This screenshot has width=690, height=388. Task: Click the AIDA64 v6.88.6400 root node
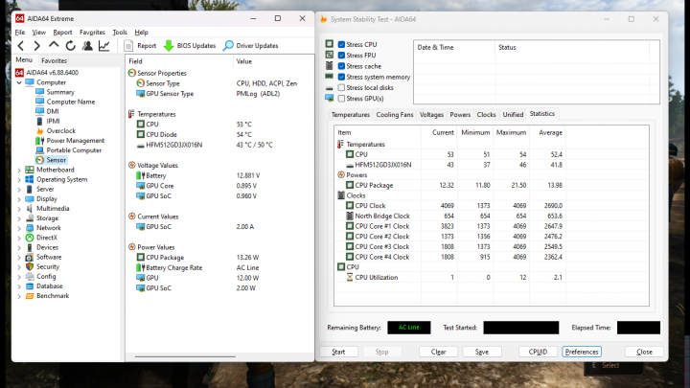tap(53, 73)
